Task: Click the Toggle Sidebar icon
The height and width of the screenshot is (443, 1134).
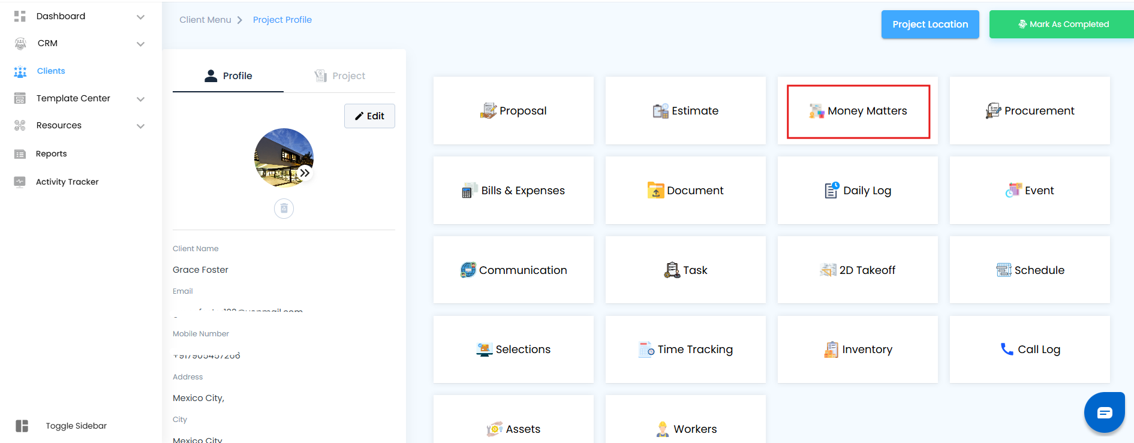Action: pyautogui.click(x=22, y=426)
